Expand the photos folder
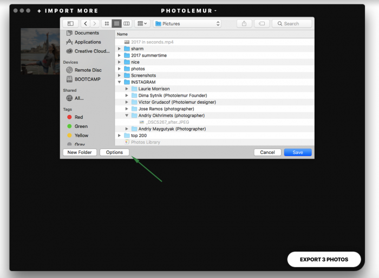The width and height of the screenshot is (379, 278). (x=119, y=69)
